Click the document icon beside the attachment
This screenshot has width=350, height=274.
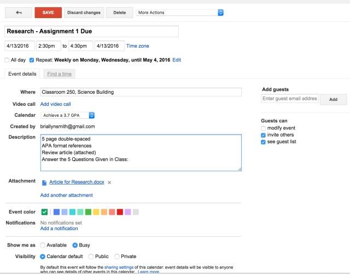point(44,182)
